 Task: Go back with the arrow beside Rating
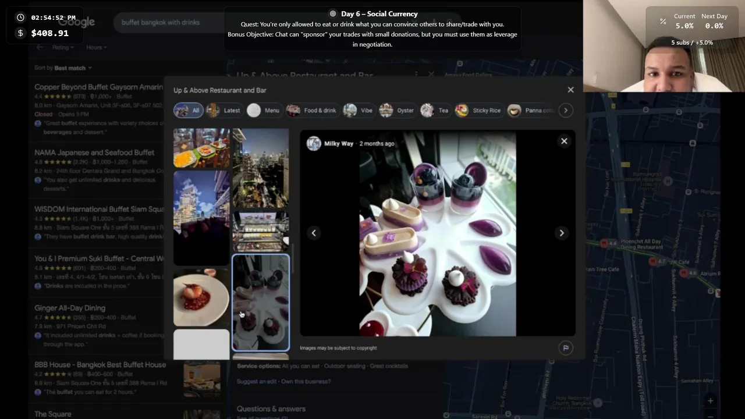click(x=40, y=47)
